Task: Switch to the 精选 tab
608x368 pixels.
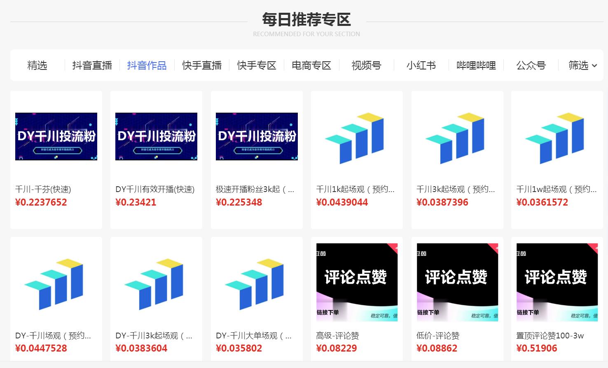Action: [37, 65]
